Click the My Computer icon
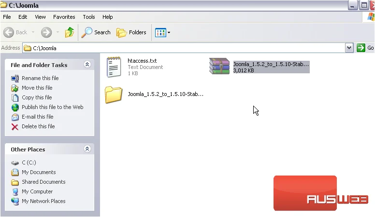375x217 pixels. click(15, 192)
